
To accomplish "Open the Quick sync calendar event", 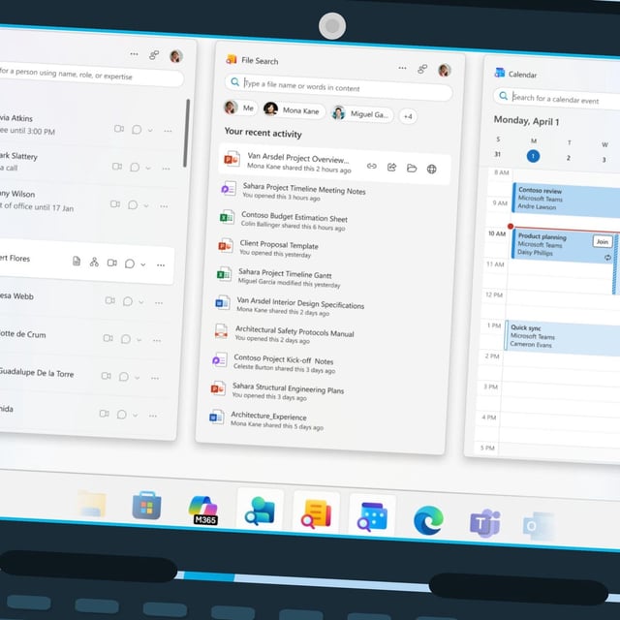I will pyautogui.click(x=562, y=337).
